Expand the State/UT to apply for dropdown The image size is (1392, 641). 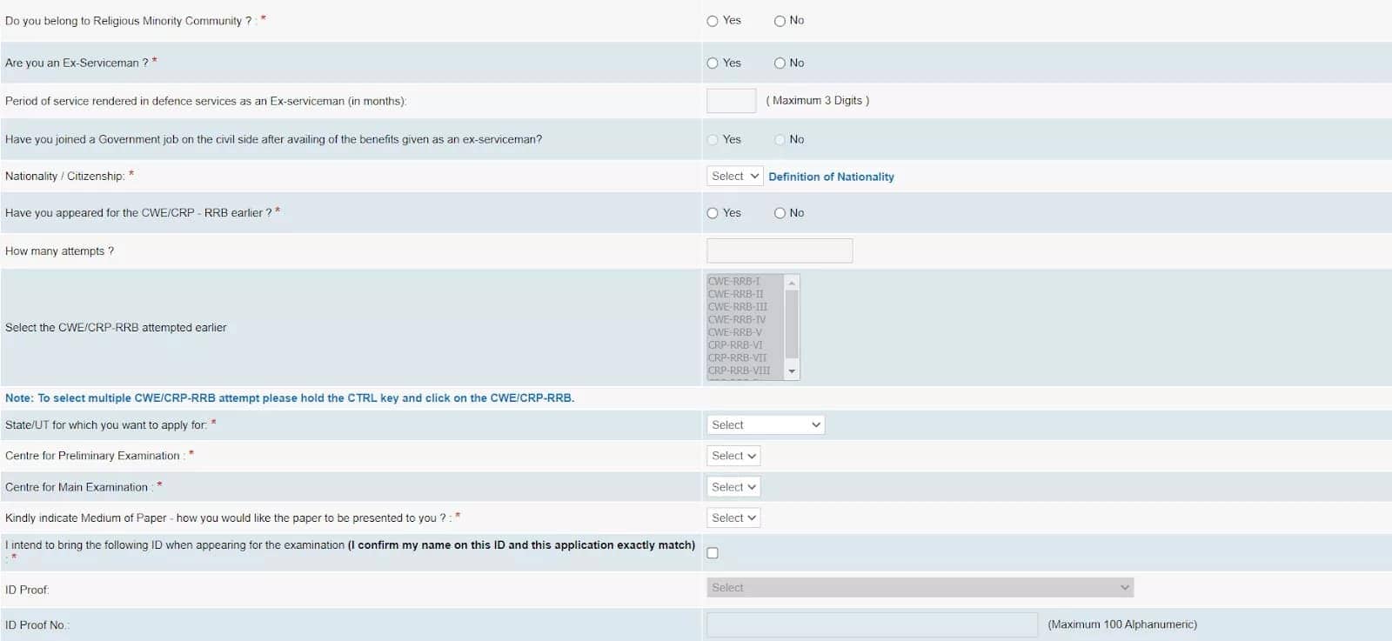765,425
